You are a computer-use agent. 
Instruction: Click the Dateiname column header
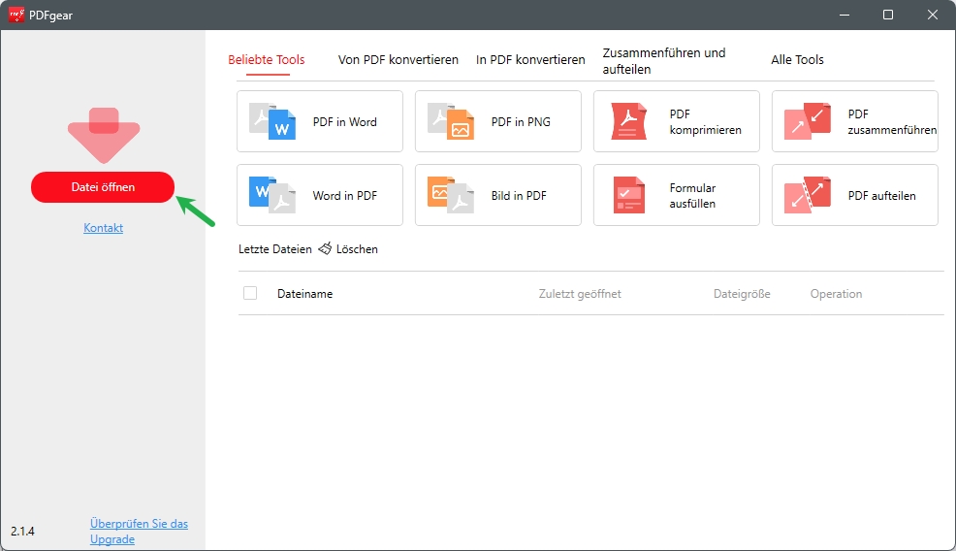coord(304,294)
